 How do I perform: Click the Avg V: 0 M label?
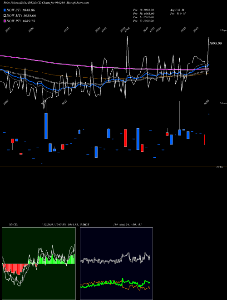[x=177, y=10]
